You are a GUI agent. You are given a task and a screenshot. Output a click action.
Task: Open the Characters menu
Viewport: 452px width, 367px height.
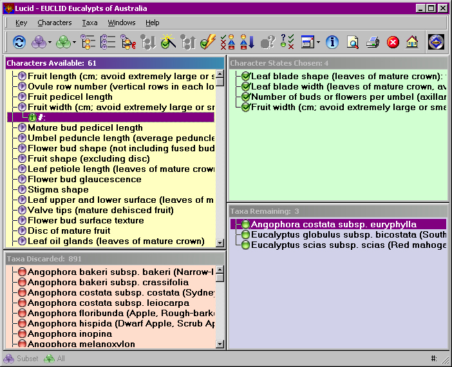[x=55, y=23]
